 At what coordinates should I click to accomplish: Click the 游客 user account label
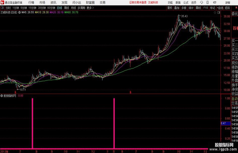tap(227, 3)
